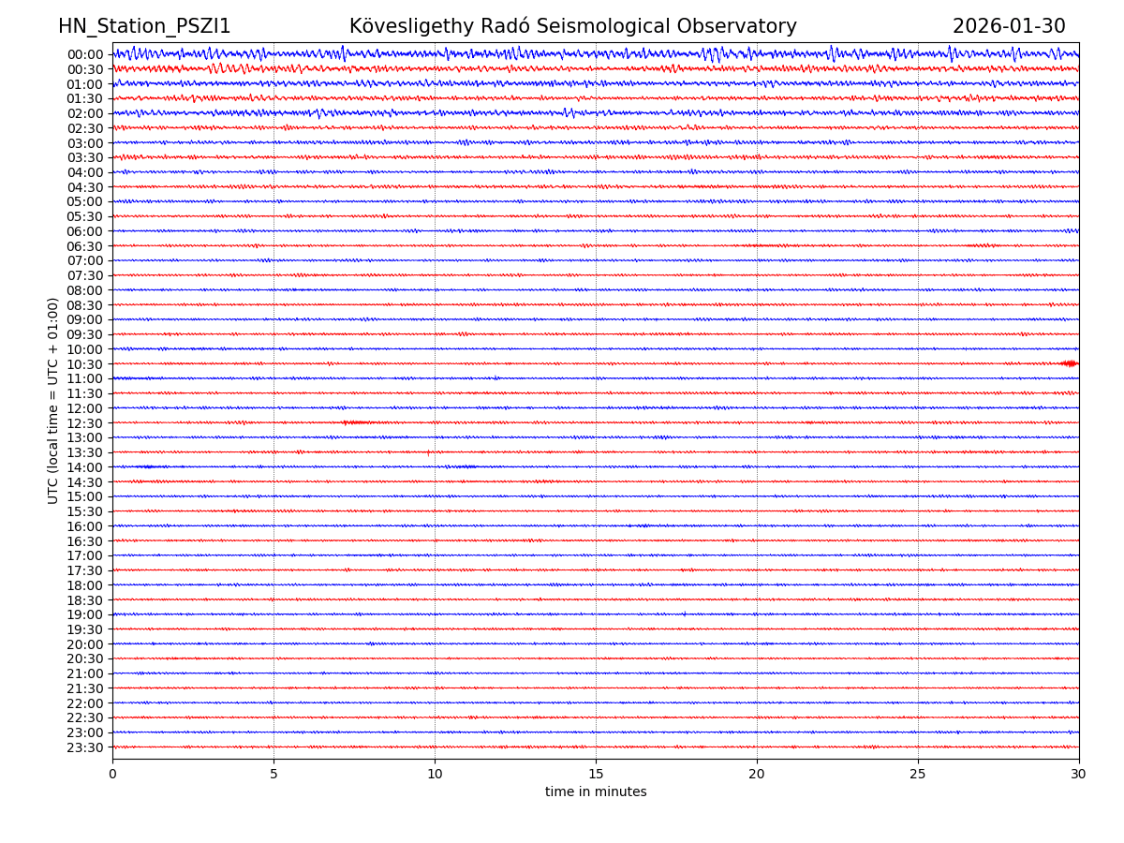Viewport: 1124px width, 843px height.
Task: Select the 00:00 row time label
Action: 84,54
